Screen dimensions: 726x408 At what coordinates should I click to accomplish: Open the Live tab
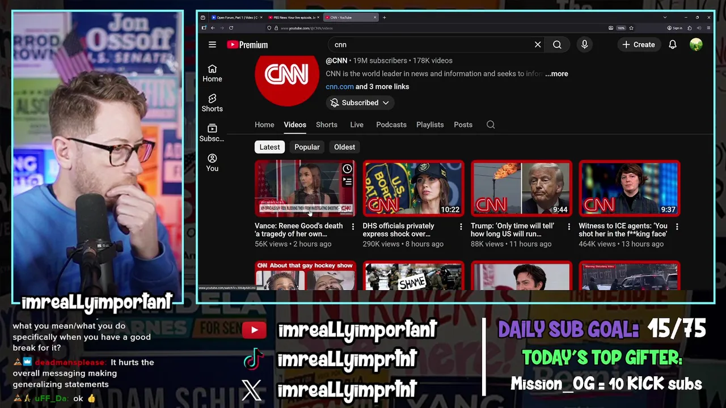[x=357, y=125]
